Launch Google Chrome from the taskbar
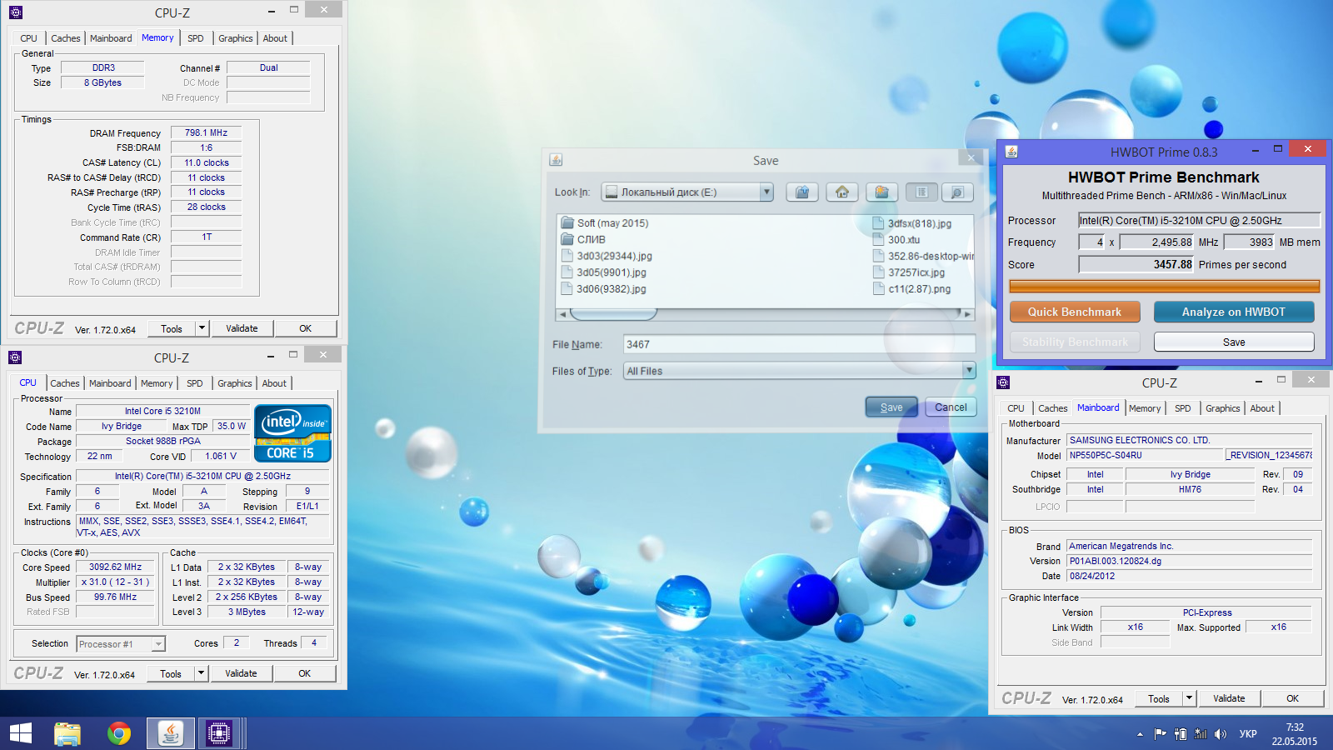The image size is (1333, 750). [119, 733]
